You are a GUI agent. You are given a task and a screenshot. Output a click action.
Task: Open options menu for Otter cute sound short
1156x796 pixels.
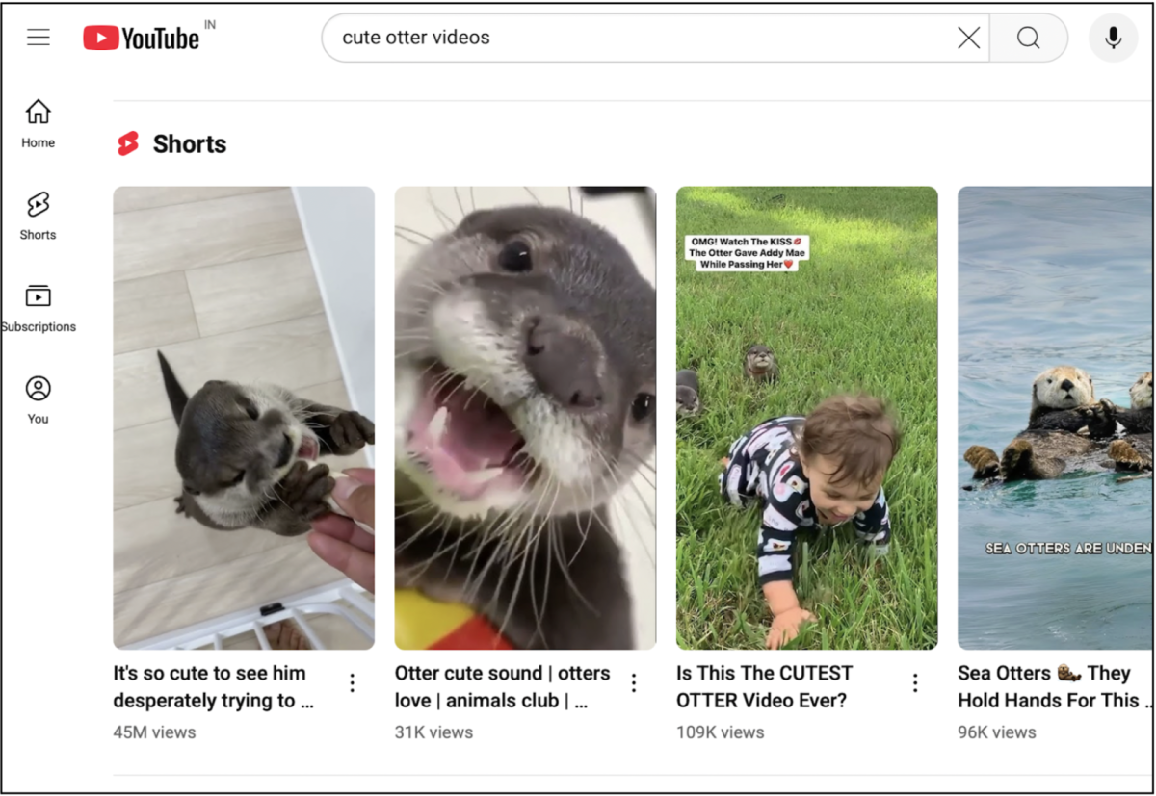(634, 682)
